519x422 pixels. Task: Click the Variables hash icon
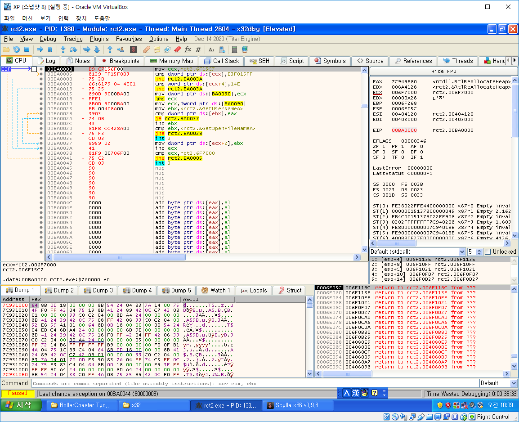coord(198,49)
